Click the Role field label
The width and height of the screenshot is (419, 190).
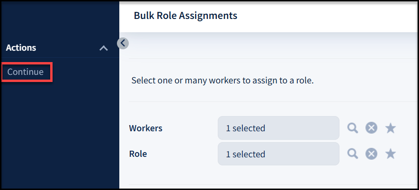click(x=138, y=154)
